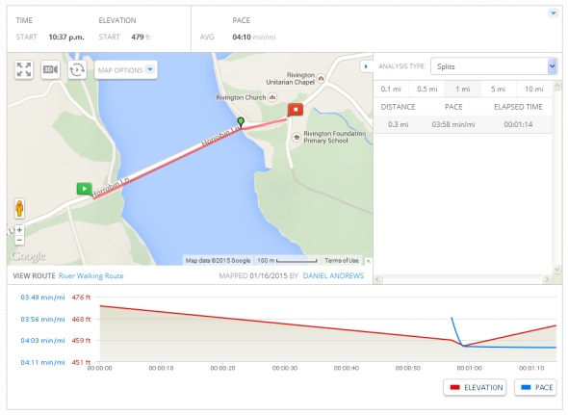Click the 04:10 average pace value
Viewport: 568px width, 415px height.
click(x=242, y=37)
